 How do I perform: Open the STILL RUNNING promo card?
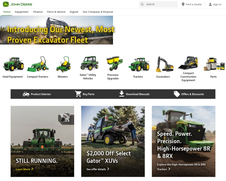click(x=42, y=141)
